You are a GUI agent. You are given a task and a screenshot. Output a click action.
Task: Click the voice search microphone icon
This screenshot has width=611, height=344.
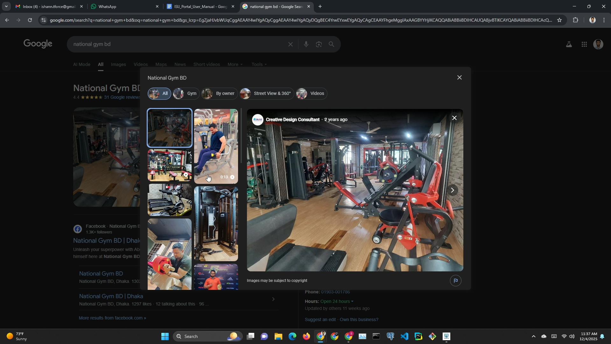pyautogui.click(x=306, y=45)
